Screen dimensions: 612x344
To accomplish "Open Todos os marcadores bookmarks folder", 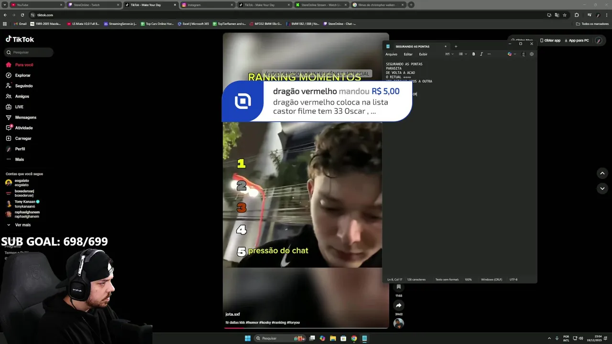I will 592,23.
